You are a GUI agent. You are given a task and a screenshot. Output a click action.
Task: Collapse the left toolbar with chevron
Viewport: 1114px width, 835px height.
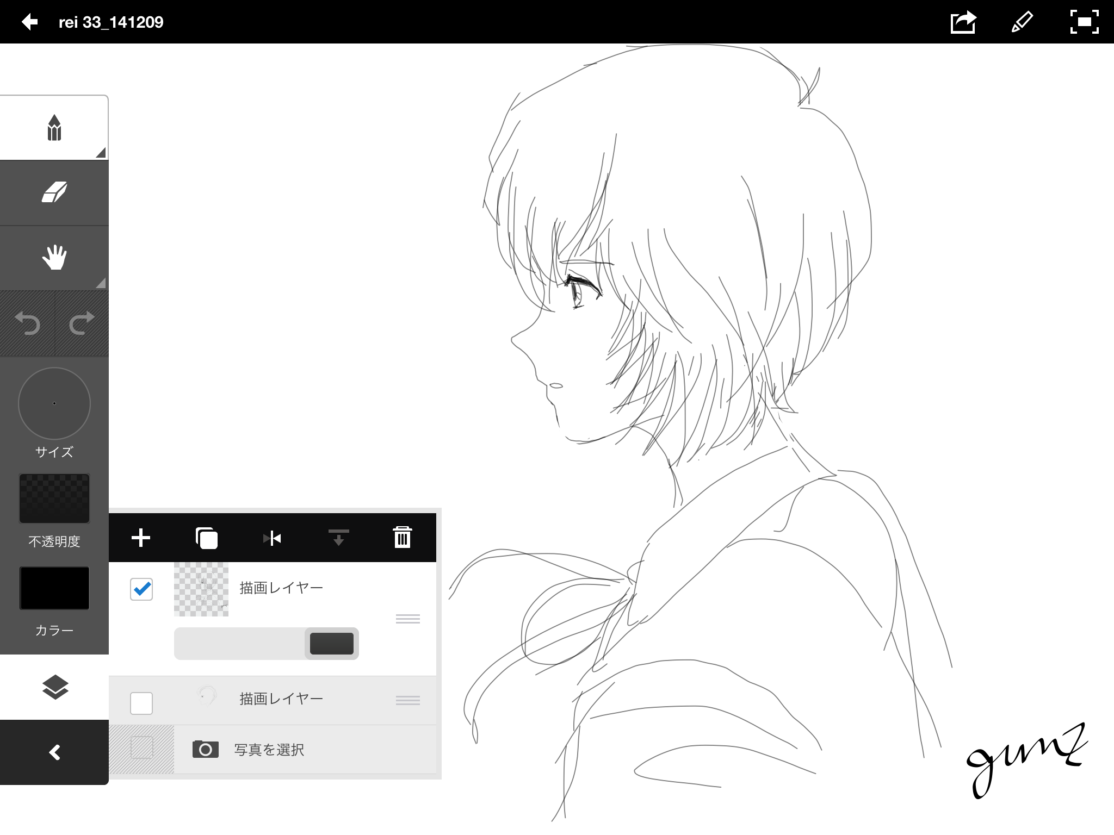54,752
